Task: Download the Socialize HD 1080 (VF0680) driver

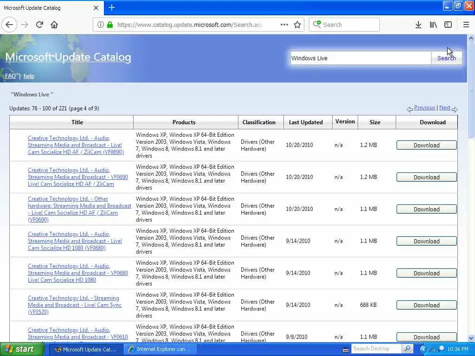Action: click(427, 241)
